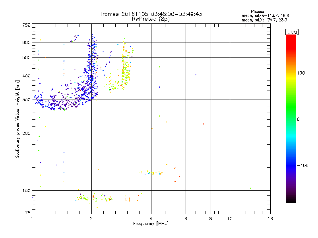Click the x-axis tick label '4'

(x=151, y=219)
